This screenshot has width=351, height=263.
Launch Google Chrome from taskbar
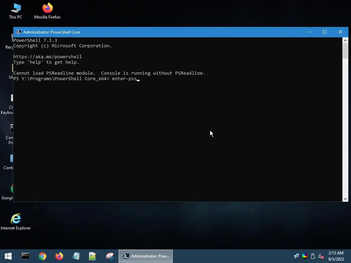pyautogui.click(x=42, y=256)
